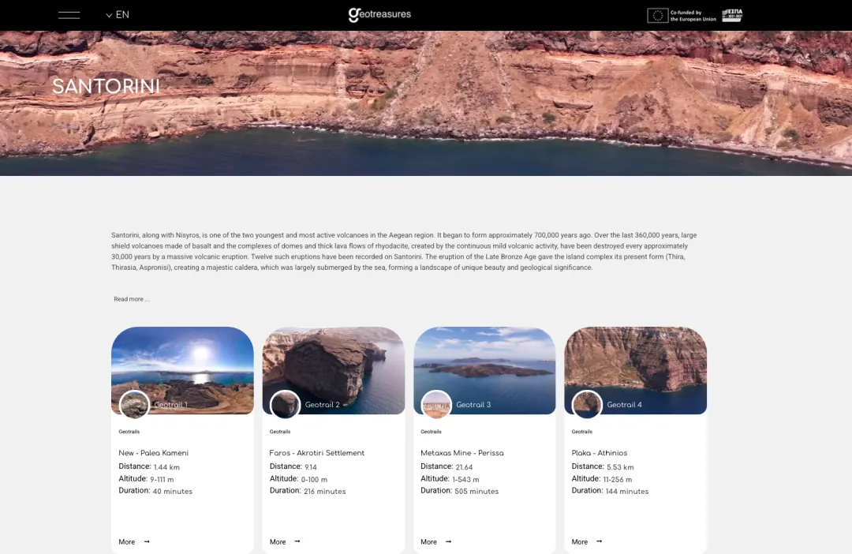Screen dimensions: 852x554
Task: Click Geotrails tag on Metaxas Mine card
Action: [431, 432]
